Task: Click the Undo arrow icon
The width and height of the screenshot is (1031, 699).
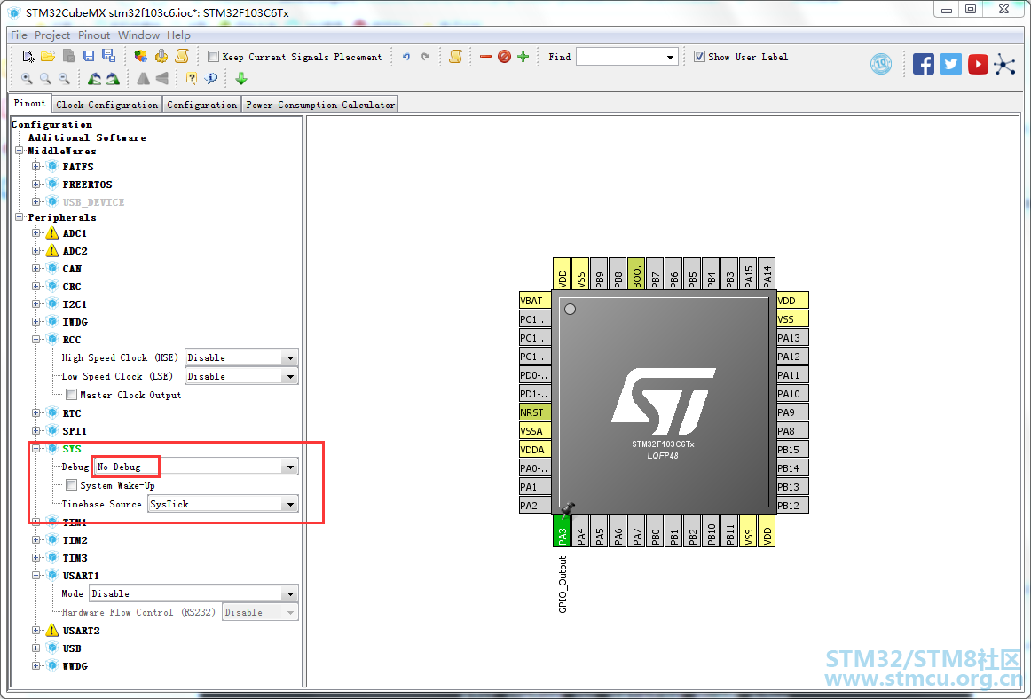Action: pos(406,57)
